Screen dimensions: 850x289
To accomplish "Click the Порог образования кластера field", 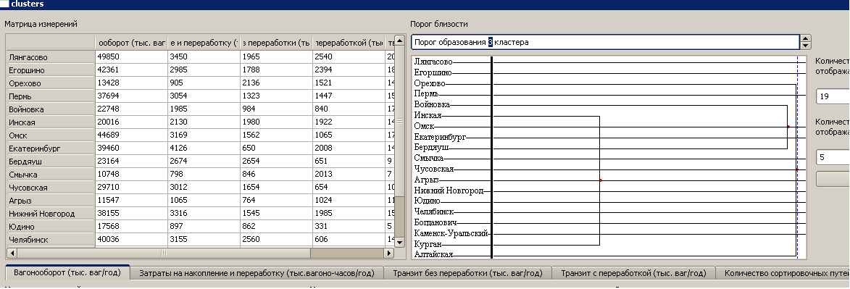I will pyautogui.click(x=605, y=42).
